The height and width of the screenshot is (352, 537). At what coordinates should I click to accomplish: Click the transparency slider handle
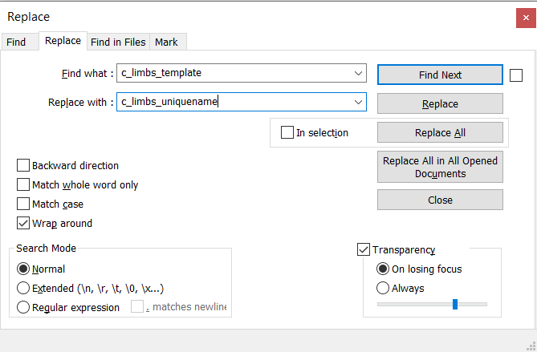pyautogui.click(x=455, y=304)
